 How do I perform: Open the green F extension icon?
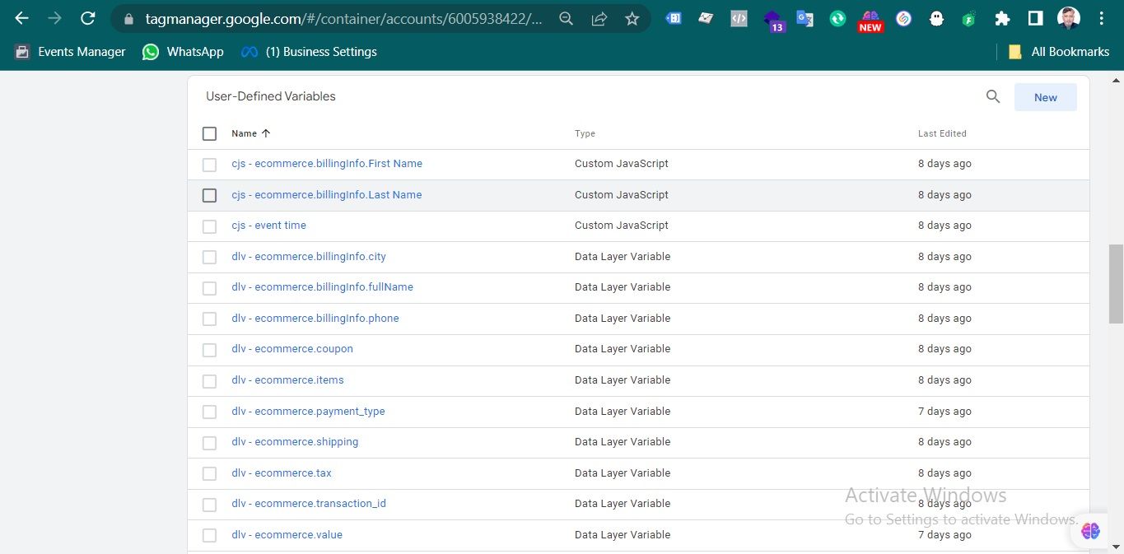pyautogui.click(x=969, y=18)
